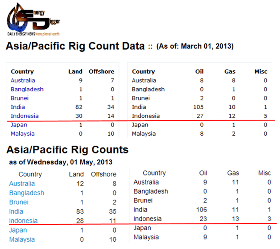Click 'Misc' header in May 2013 table
The image size is (280, 249).
pos(264,173)
